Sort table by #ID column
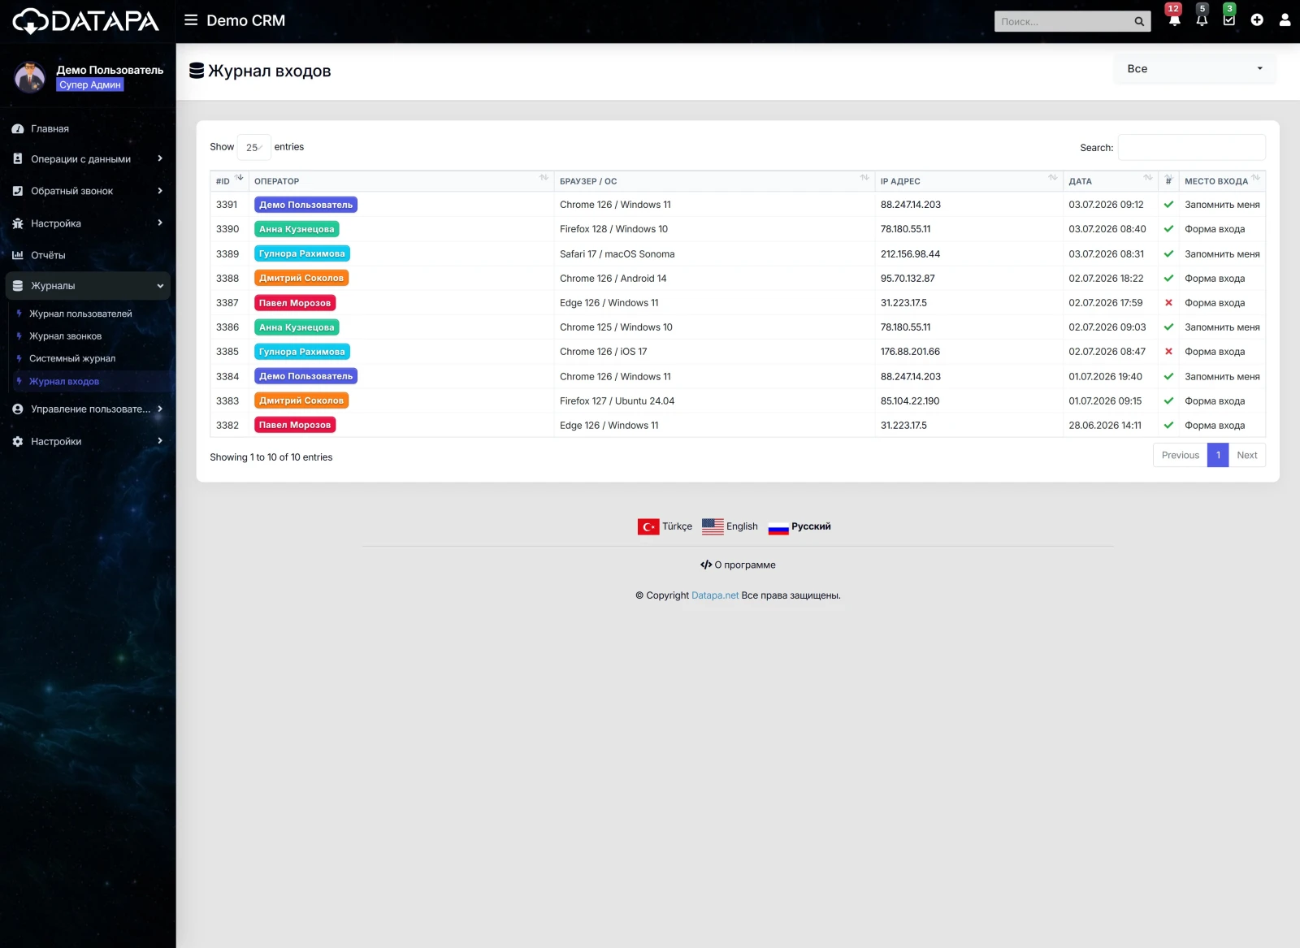1300x948 pixels. click(229, 181)
